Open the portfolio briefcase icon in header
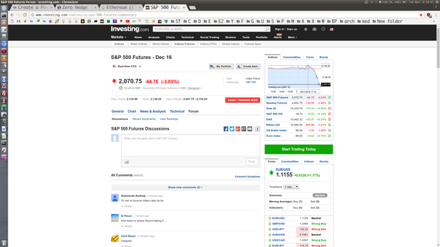This screenshot has width=440, height=247. point(314,29)
